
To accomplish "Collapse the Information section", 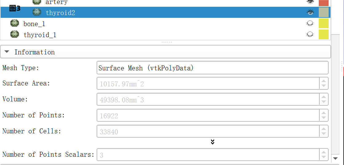I will [x=7, y=52].
